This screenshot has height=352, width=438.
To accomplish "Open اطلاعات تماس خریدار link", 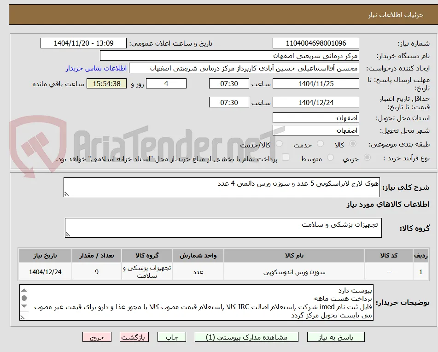I will tap(96, 69).
